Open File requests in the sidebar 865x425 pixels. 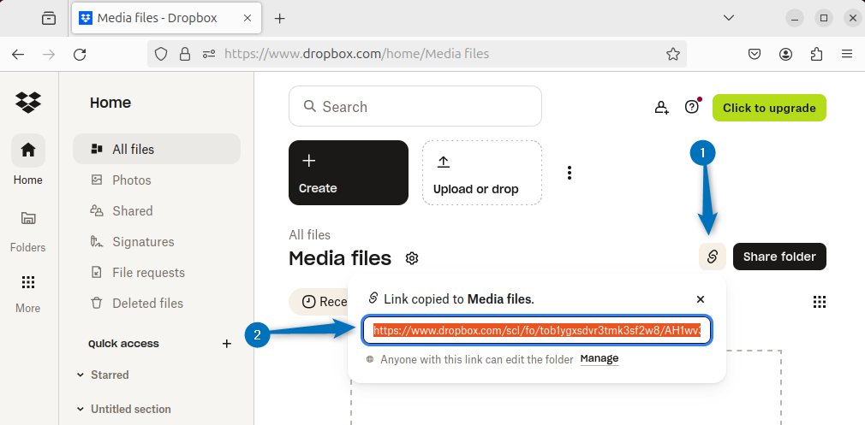pyautogui.click(x=148, y=273)
